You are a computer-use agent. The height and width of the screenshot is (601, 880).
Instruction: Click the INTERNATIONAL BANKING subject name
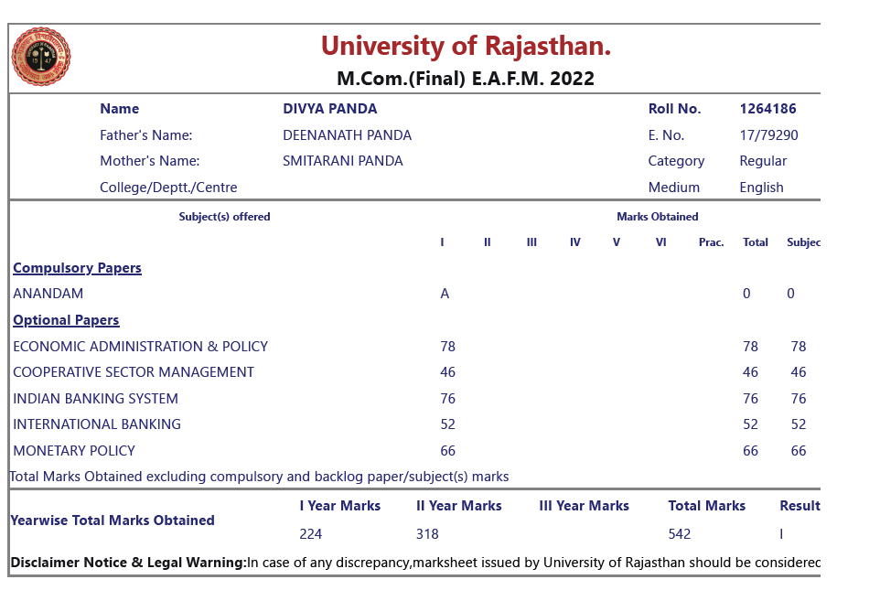pos(97,424)
